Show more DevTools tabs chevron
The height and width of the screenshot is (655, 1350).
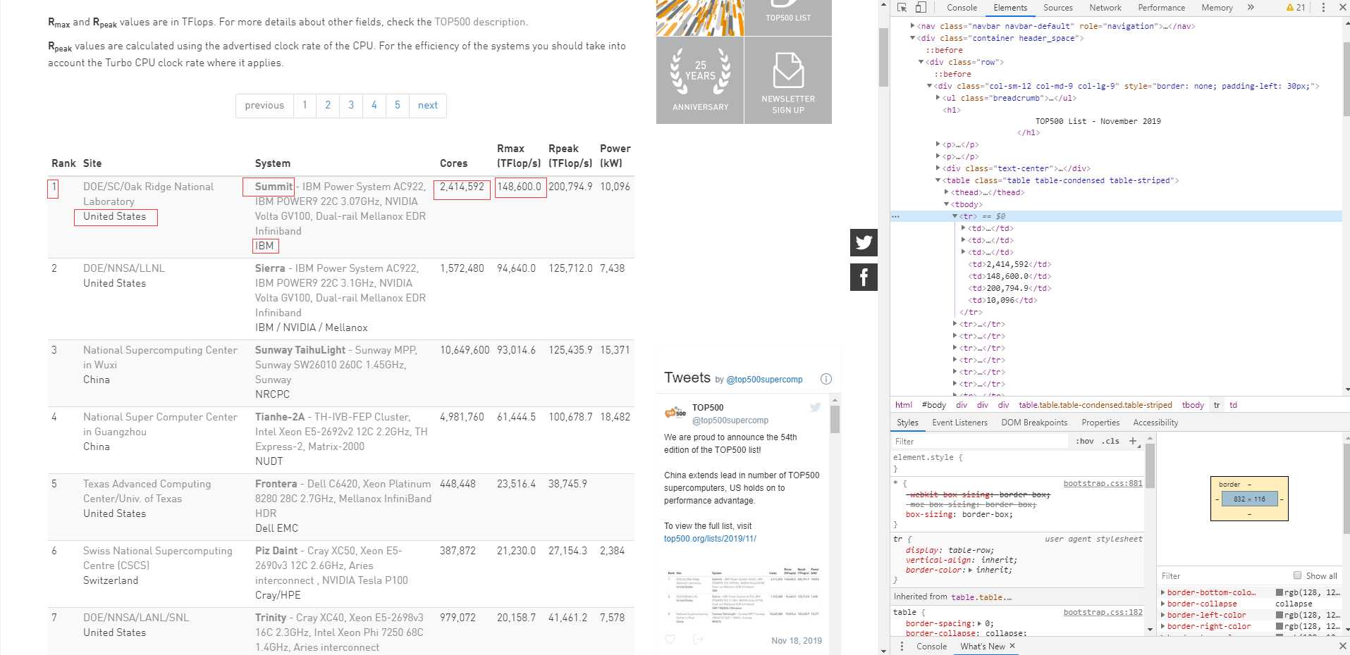click(x=1251, y=8)
